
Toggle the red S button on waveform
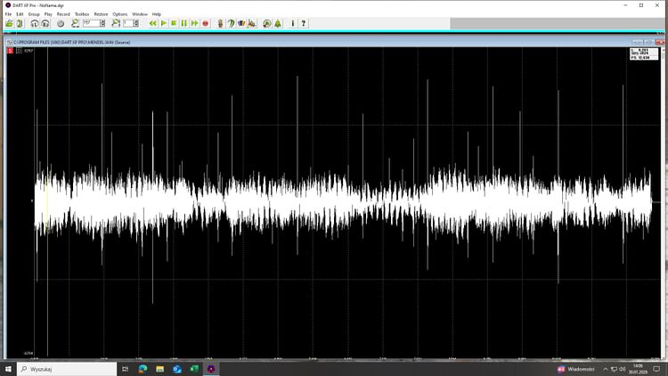(x=9, y=50)
